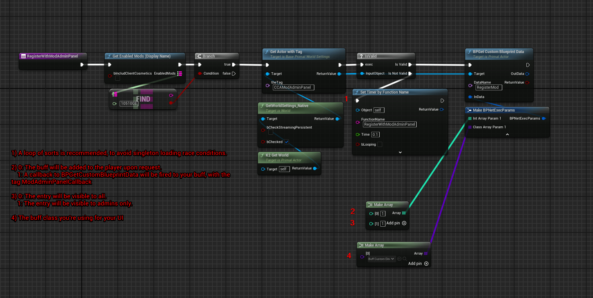Click the ReturnValue pin on K2 Get World

(x=315, y=168)
